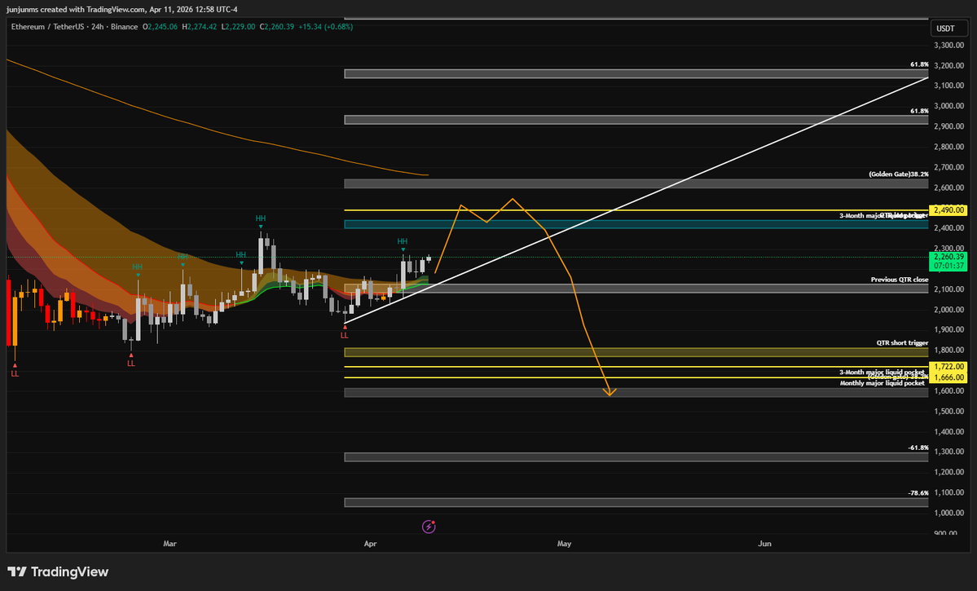977x591 pixels.
Task: Click the 1,722.00 yellow price label
Action: pos(949,368)
